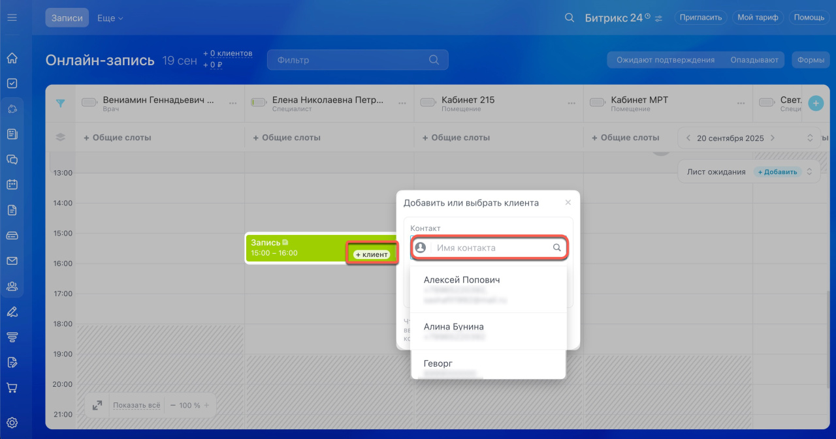Click the search magnifier in top bar

(x=570, y=18)
